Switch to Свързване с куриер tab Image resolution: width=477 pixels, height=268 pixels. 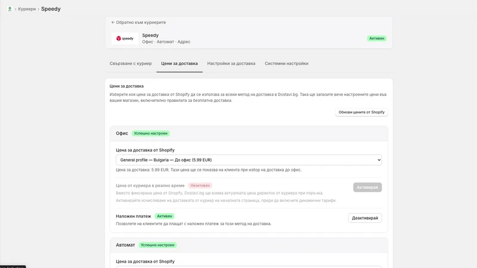[x=131, y=64]
